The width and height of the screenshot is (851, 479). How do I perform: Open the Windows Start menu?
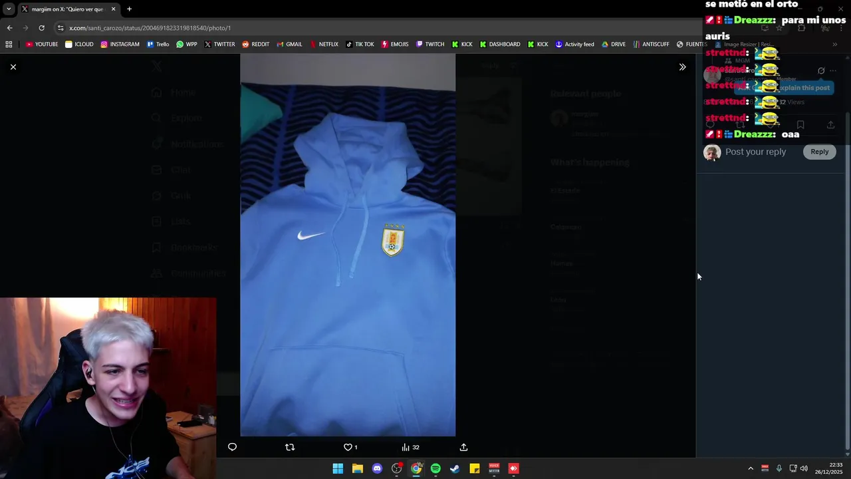338,468
